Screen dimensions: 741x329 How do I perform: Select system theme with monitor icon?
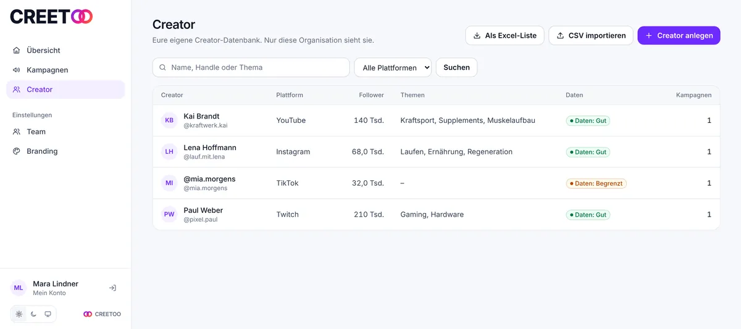point(48,314)
